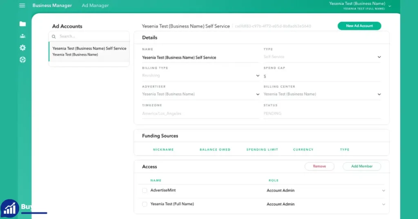The image size is (418, 219).
Task: Click the ROLE column header in Access
Action: point(273,180)
